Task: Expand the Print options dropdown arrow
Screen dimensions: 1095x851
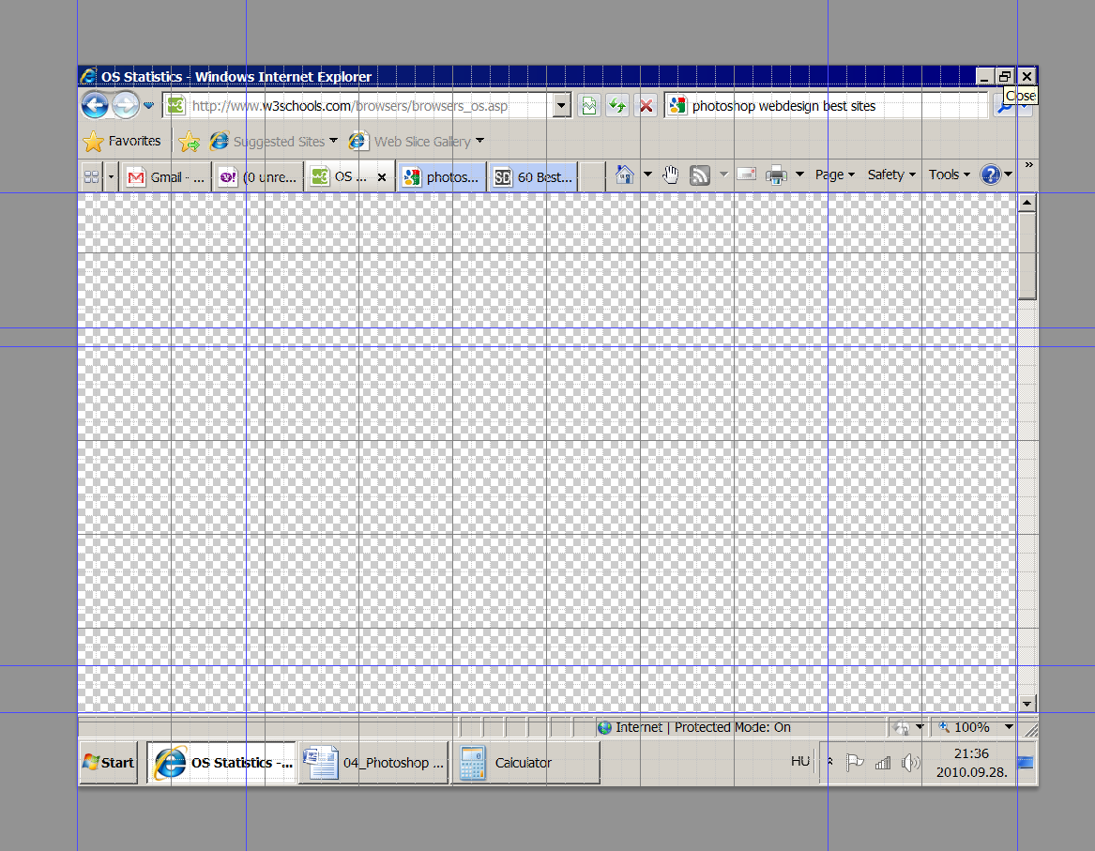Action: coord(799,175)
